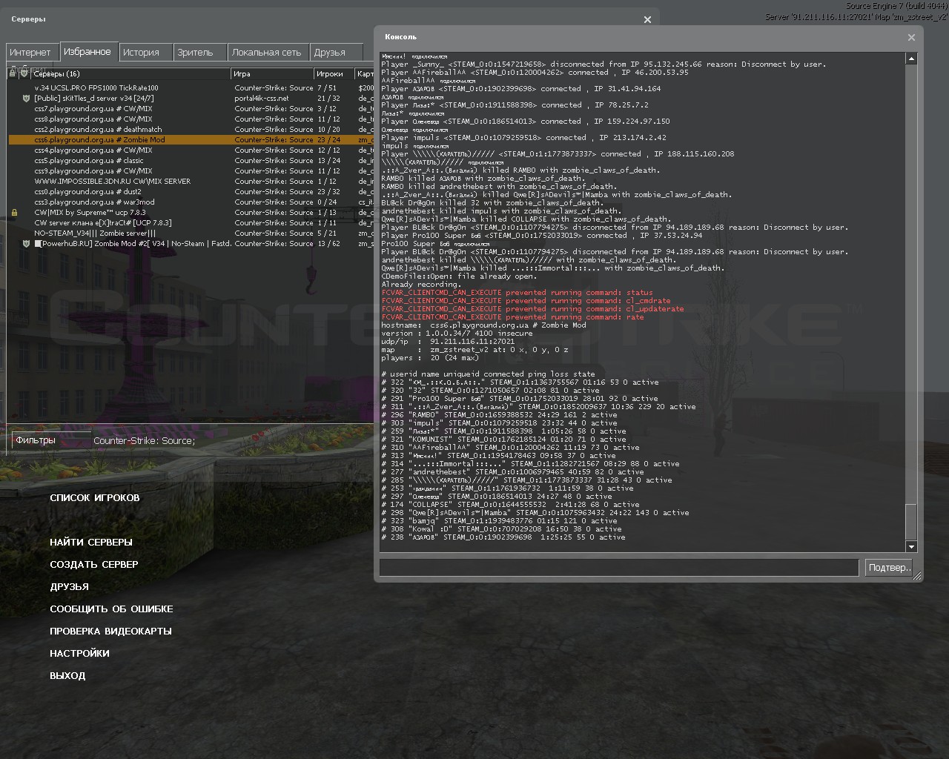
Task: Click console line 'hostname: css6.playground.org.ua # Zombie Mod'
Action: pos(483,325)
